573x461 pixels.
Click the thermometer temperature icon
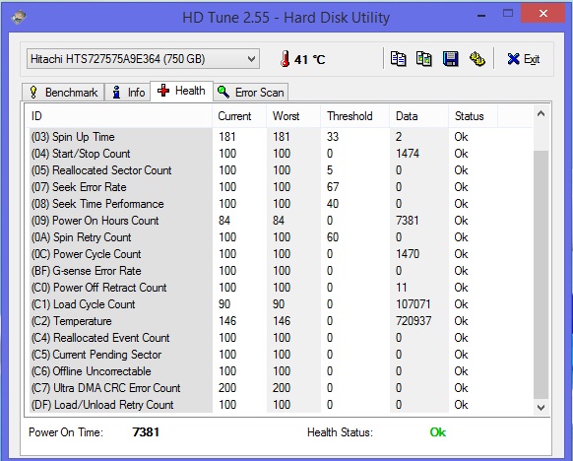tap(285, 59)
